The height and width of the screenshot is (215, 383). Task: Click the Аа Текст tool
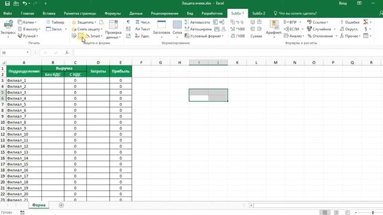(x=142, y=29)
